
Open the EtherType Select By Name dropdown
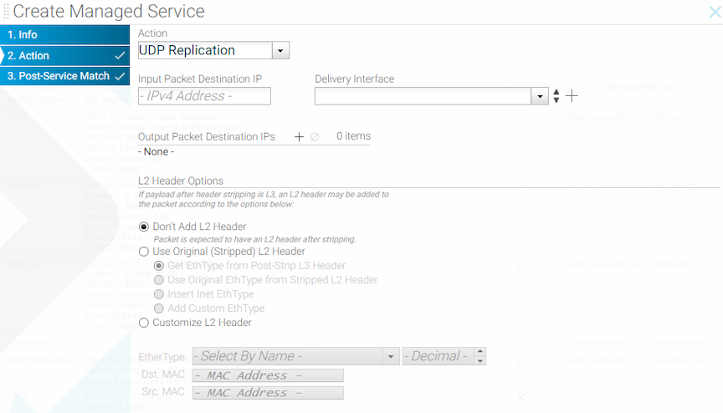pyautogui.click(x=296, y=356)
